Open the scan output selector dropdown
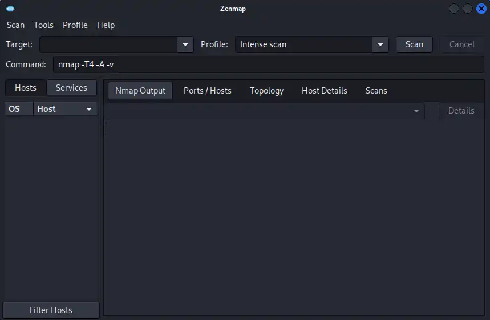This screenshot has width=490, height=320. 264,111
